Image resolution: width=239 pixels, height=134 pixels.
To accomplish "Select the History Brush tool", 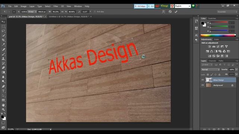I will click(3, 63).
